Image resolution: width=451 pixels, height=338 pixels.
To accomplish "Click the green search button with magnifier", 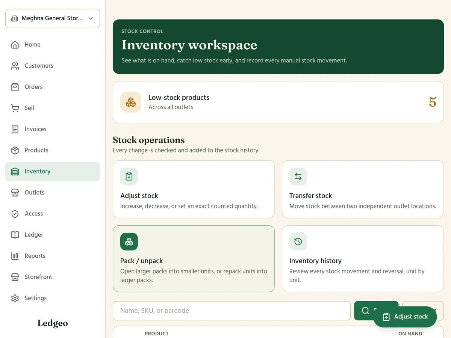I will [x=376, y=311].
